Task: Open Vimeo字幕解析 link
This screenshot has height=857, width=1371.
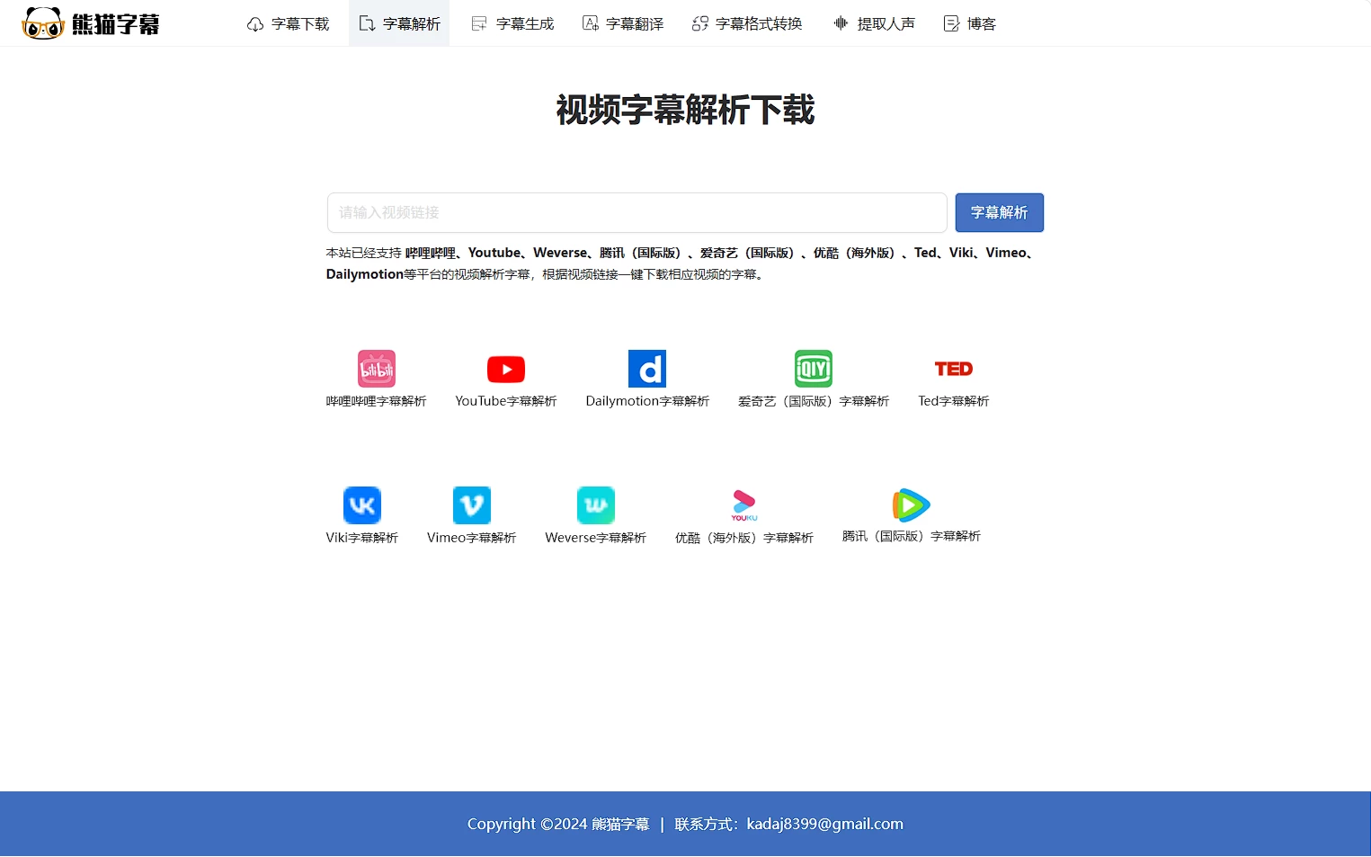Action: click(x=472, y=538)
